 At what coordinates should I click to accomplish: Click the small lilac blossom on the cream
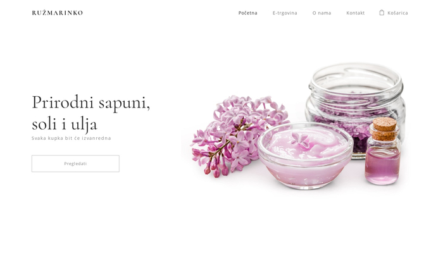[x=301, y=140]
